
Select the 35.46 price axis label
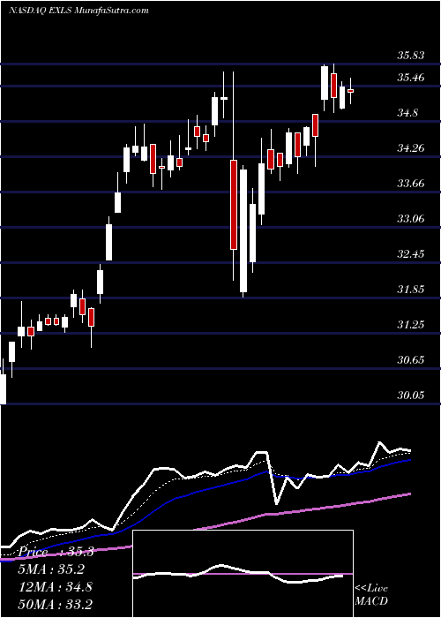tap(411, 78)
